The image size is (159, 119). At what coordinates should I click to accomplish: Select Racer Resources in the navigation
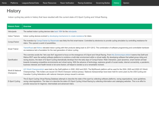click(49, 3)
